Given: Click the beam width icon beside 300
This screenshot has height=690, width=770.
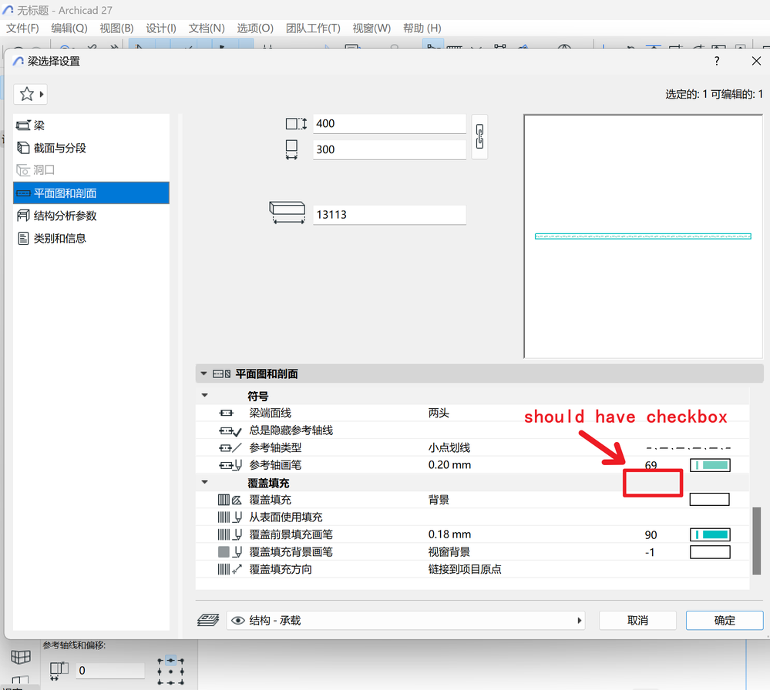Looking at the screenshot, I should click(x=291, y=149).
